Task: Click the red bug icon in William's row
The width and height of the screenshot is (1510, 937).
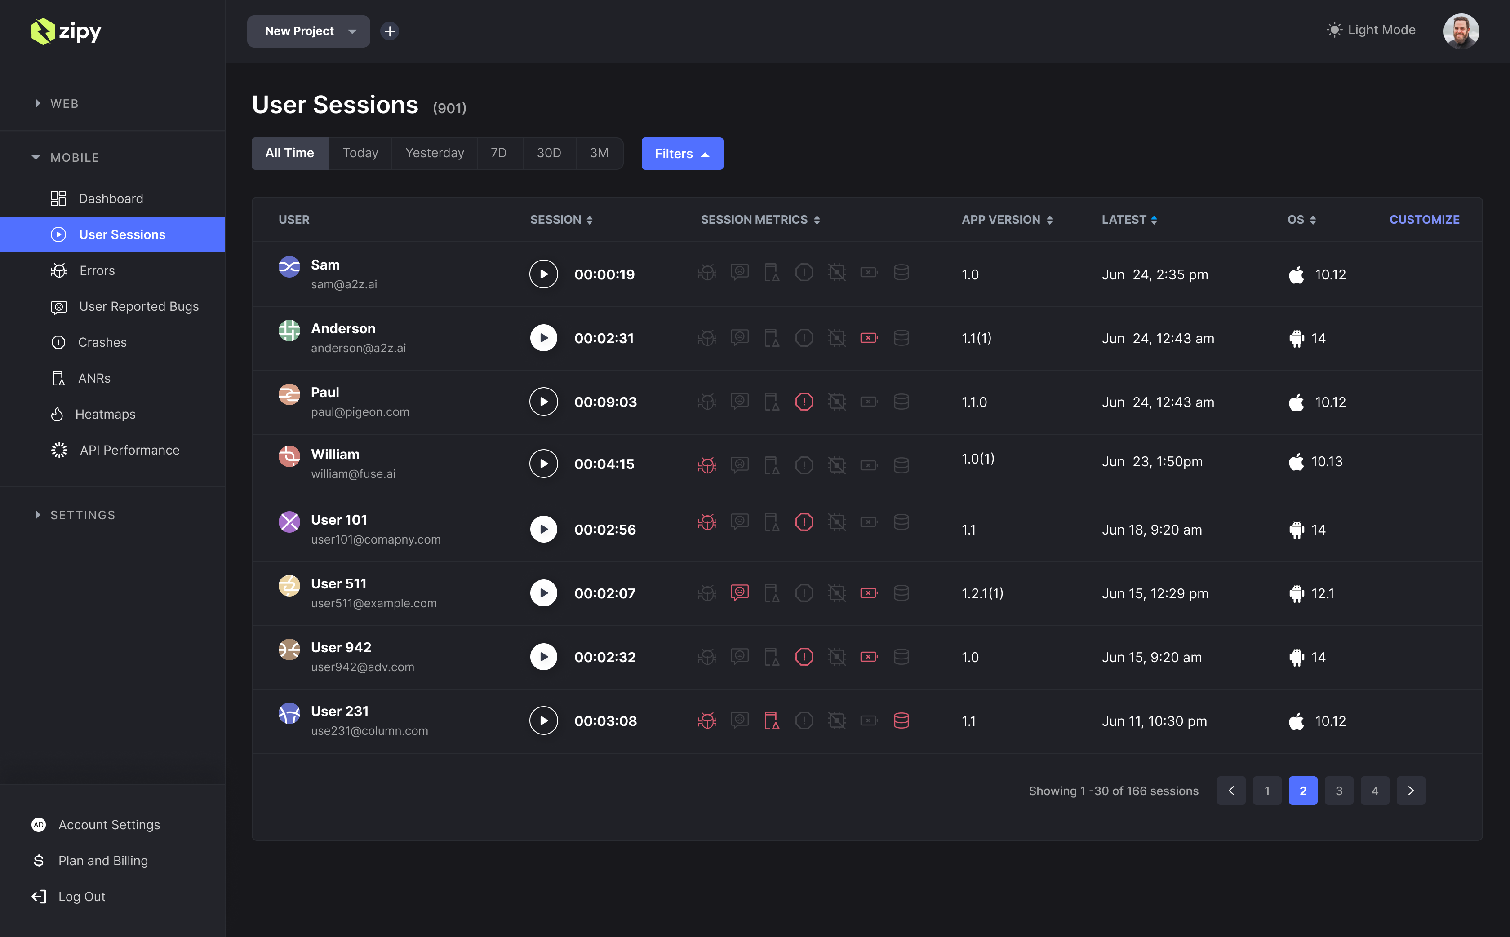Action: pos(706,464)
